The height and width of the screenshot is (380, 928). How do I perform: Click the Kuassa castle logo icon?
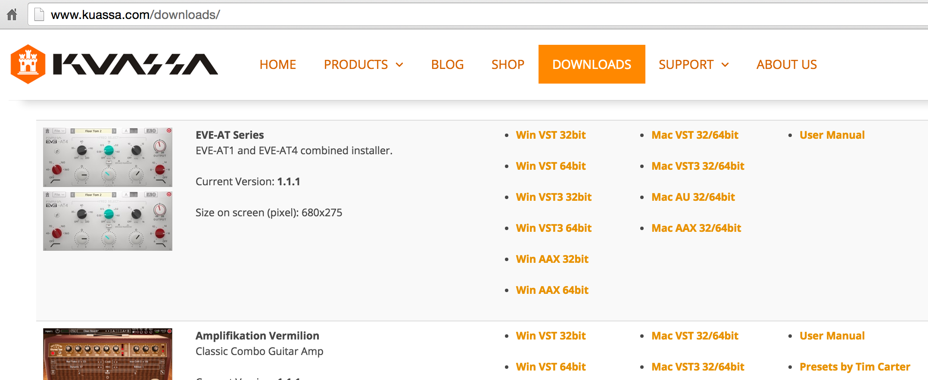click(x=28, y=64)
